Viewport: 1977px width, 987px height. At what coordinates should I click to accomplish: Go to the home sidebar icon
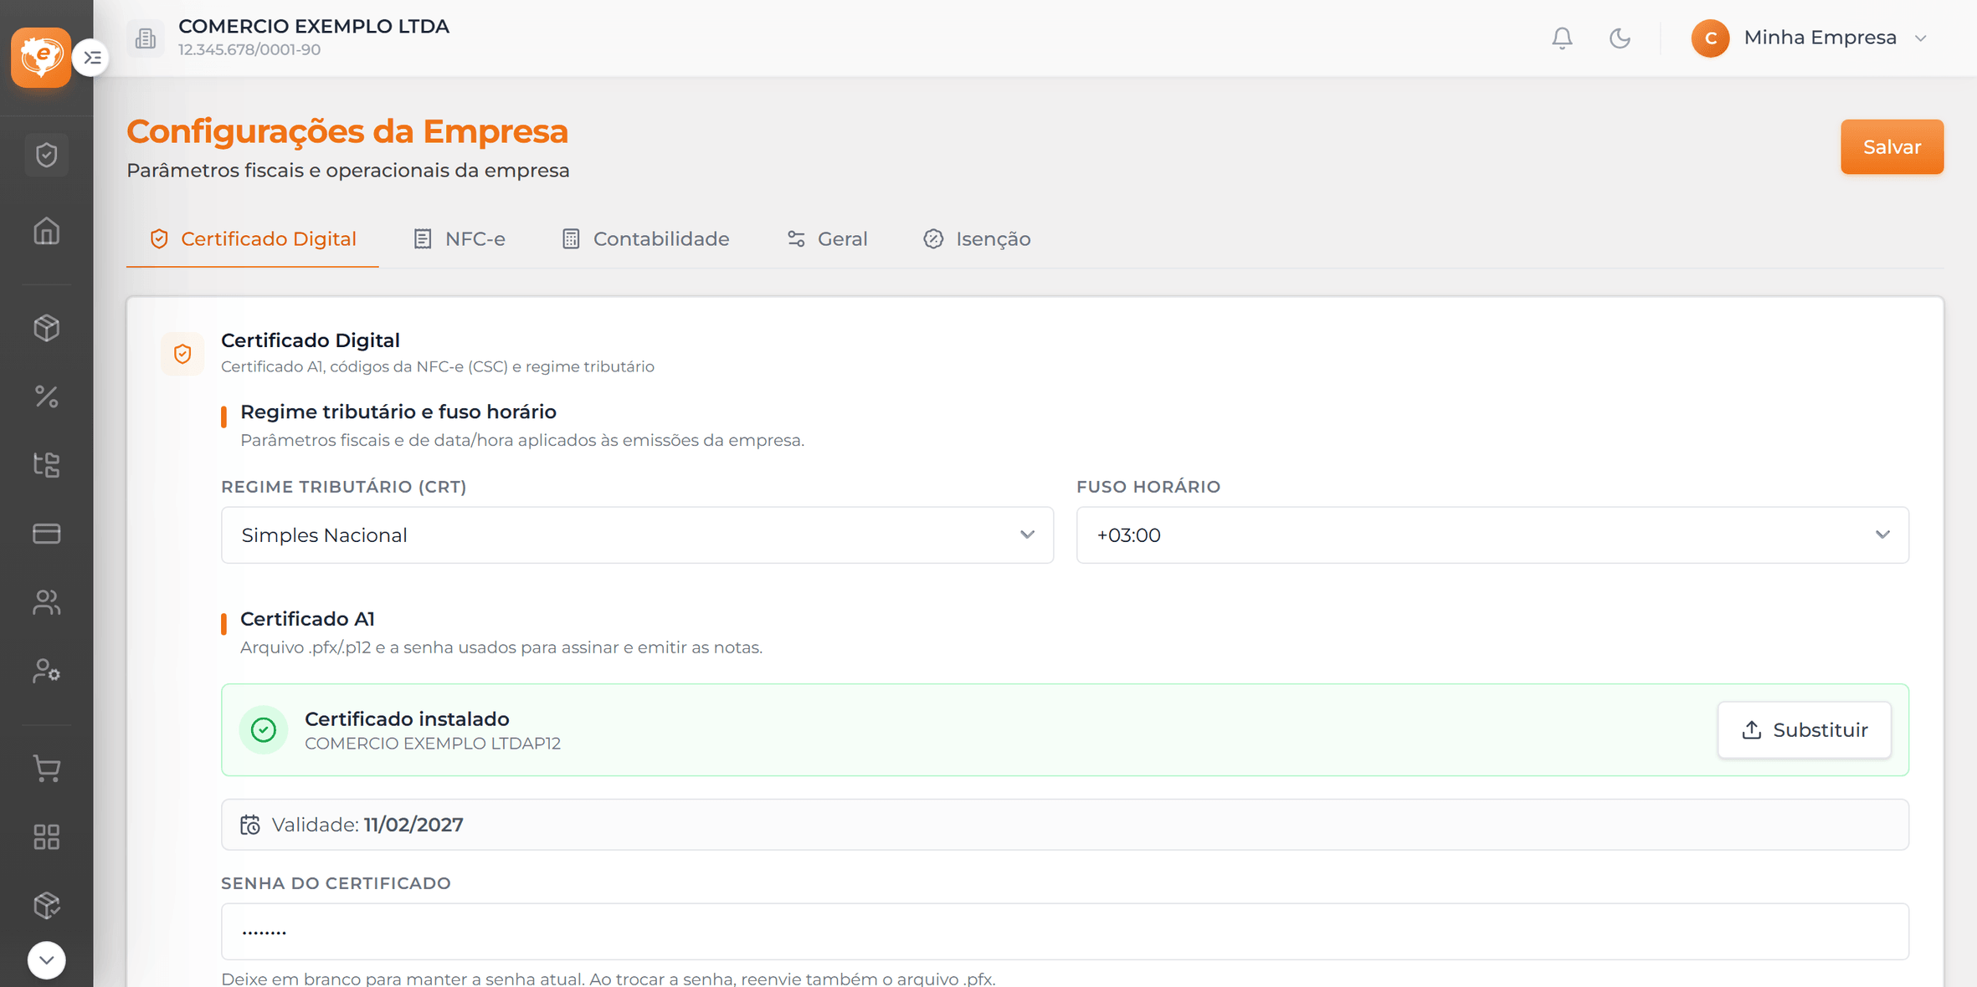(46, 231)
